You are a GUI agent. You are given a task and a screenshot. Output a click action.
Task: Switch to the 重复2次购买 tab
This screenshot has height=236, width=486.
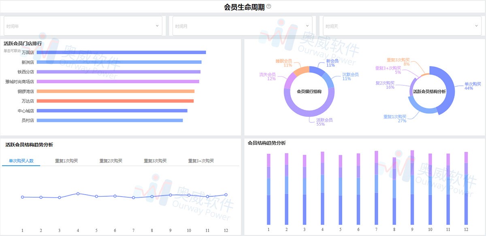pyautogui.click(x=111, y=160)
